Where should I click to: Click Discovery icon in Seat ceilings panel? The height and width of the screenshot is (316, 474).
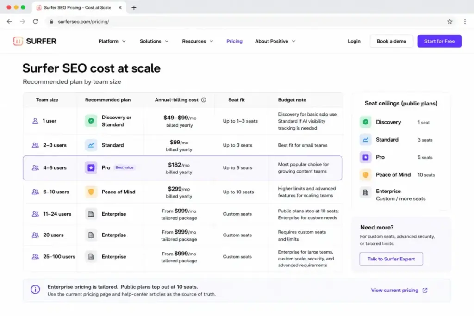tap(366, 122)
